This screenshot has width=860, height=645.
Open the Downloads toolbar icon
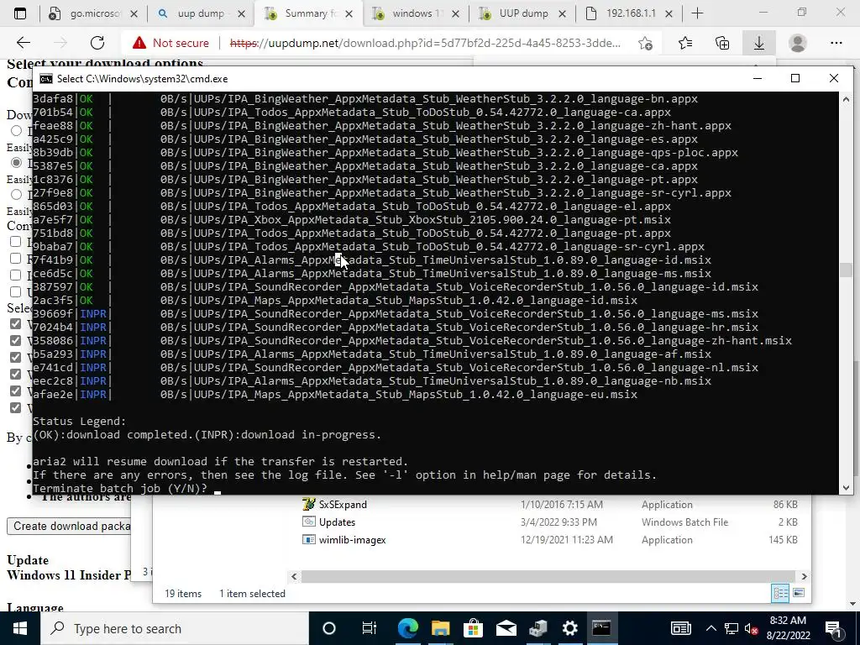[x=759, y=43]
